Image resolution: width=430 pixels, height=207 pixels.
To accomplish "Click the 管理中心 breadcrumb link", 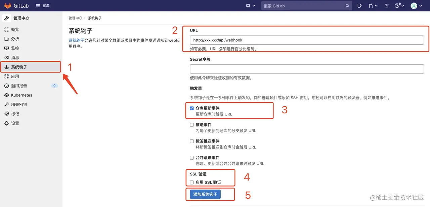I will [x=75, y=18].
